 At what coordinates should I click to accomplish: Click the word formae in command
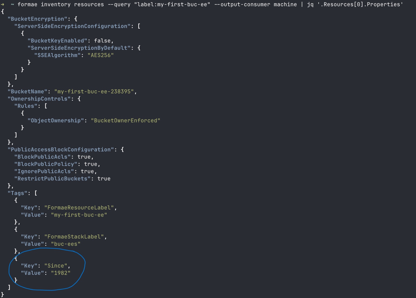click(x=28, y=4)
